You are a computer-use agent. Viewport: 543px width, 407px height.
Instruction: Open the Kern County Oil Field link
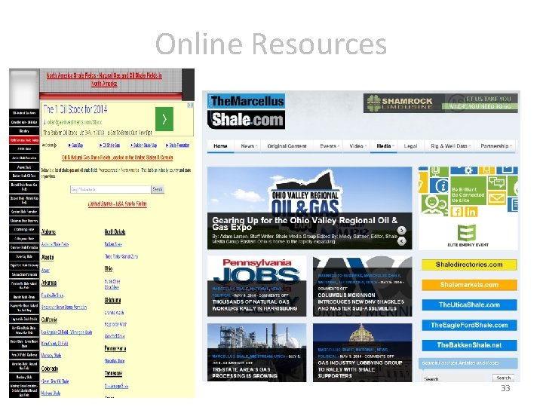55,344
